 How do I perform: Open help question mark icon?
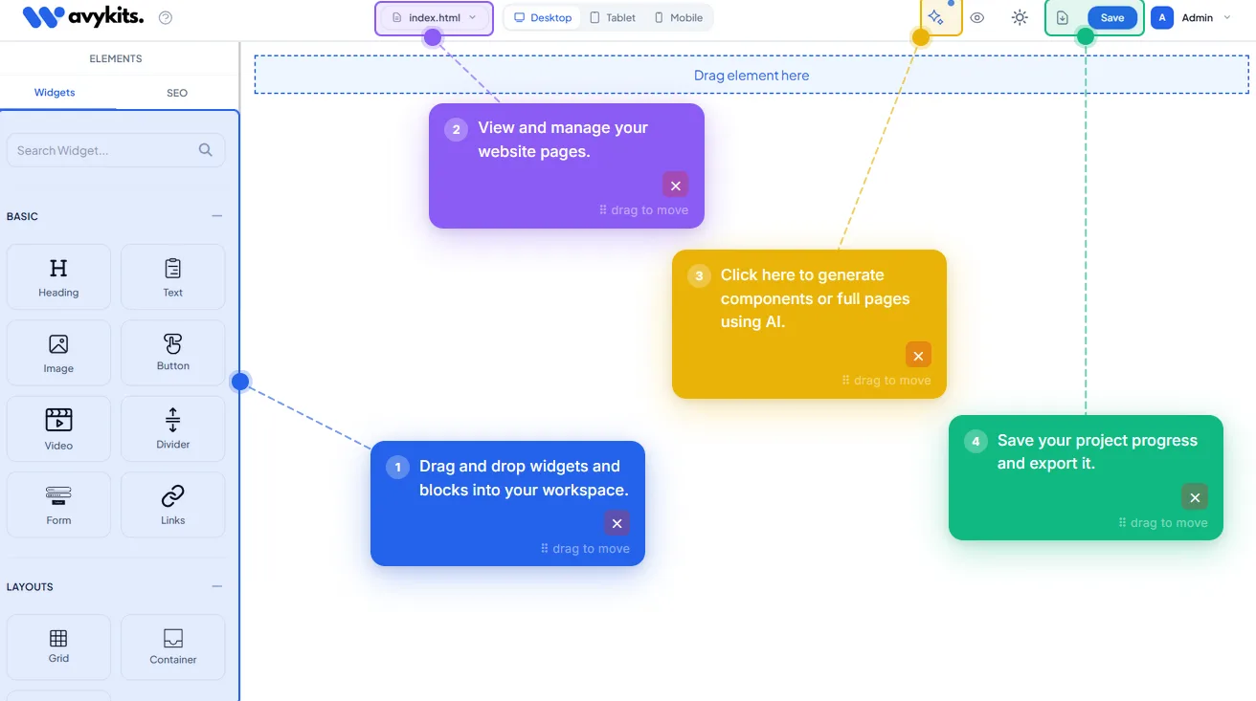[166, 17]
